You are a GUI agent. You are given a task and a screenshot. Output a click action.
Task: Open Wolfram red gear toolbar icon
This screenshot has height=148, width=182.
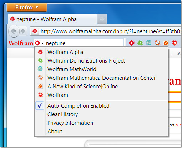[175, 43]
